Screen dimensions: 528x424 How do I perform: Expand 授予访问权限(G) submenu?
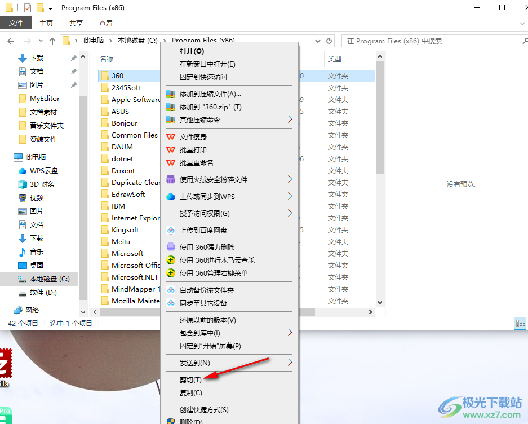[x=229, y=213]
